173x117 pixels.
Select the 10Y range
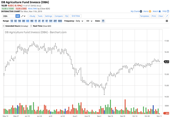pyautogui.click(x=51, y=21)
